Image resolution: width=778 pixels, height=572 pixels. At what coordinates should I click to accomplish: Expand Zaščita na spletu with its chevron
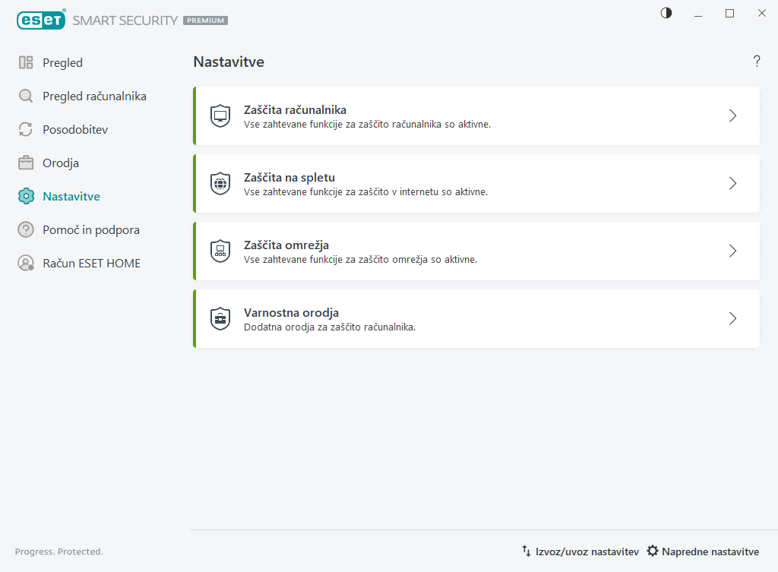pos(732,184)
